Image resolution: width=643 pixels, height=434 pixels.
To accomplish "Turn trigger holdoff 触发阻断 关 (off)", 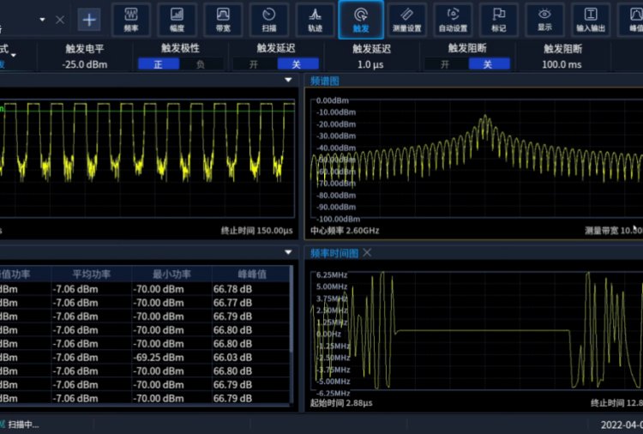I will point(489,64).
